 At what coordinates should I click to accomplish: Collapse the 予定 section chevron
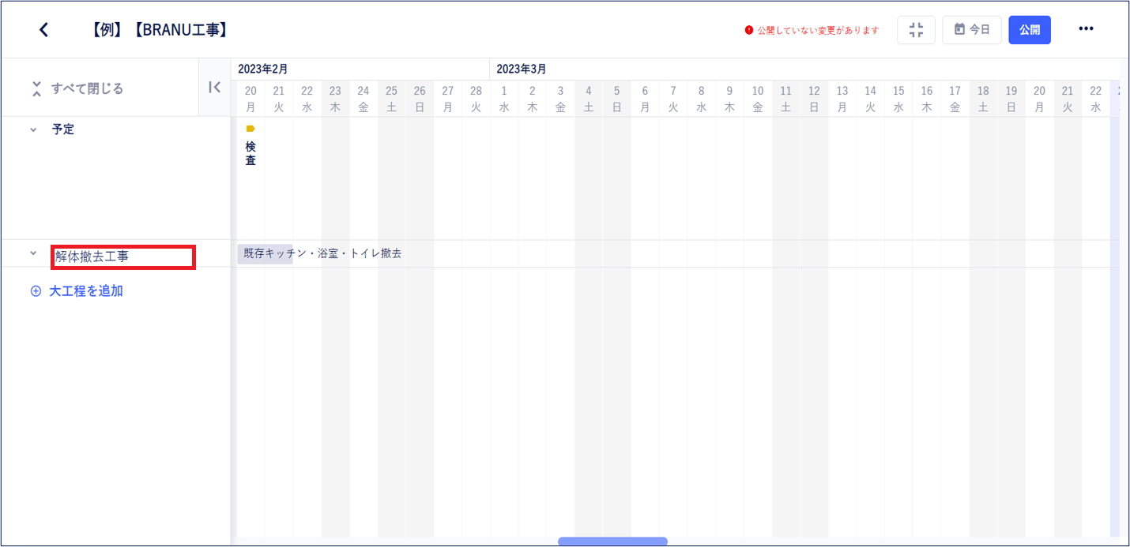click(33, 129)
